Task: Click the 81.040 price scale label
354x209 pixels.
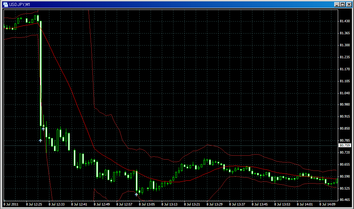Action: pyautogui.click(x=344, y=93)
